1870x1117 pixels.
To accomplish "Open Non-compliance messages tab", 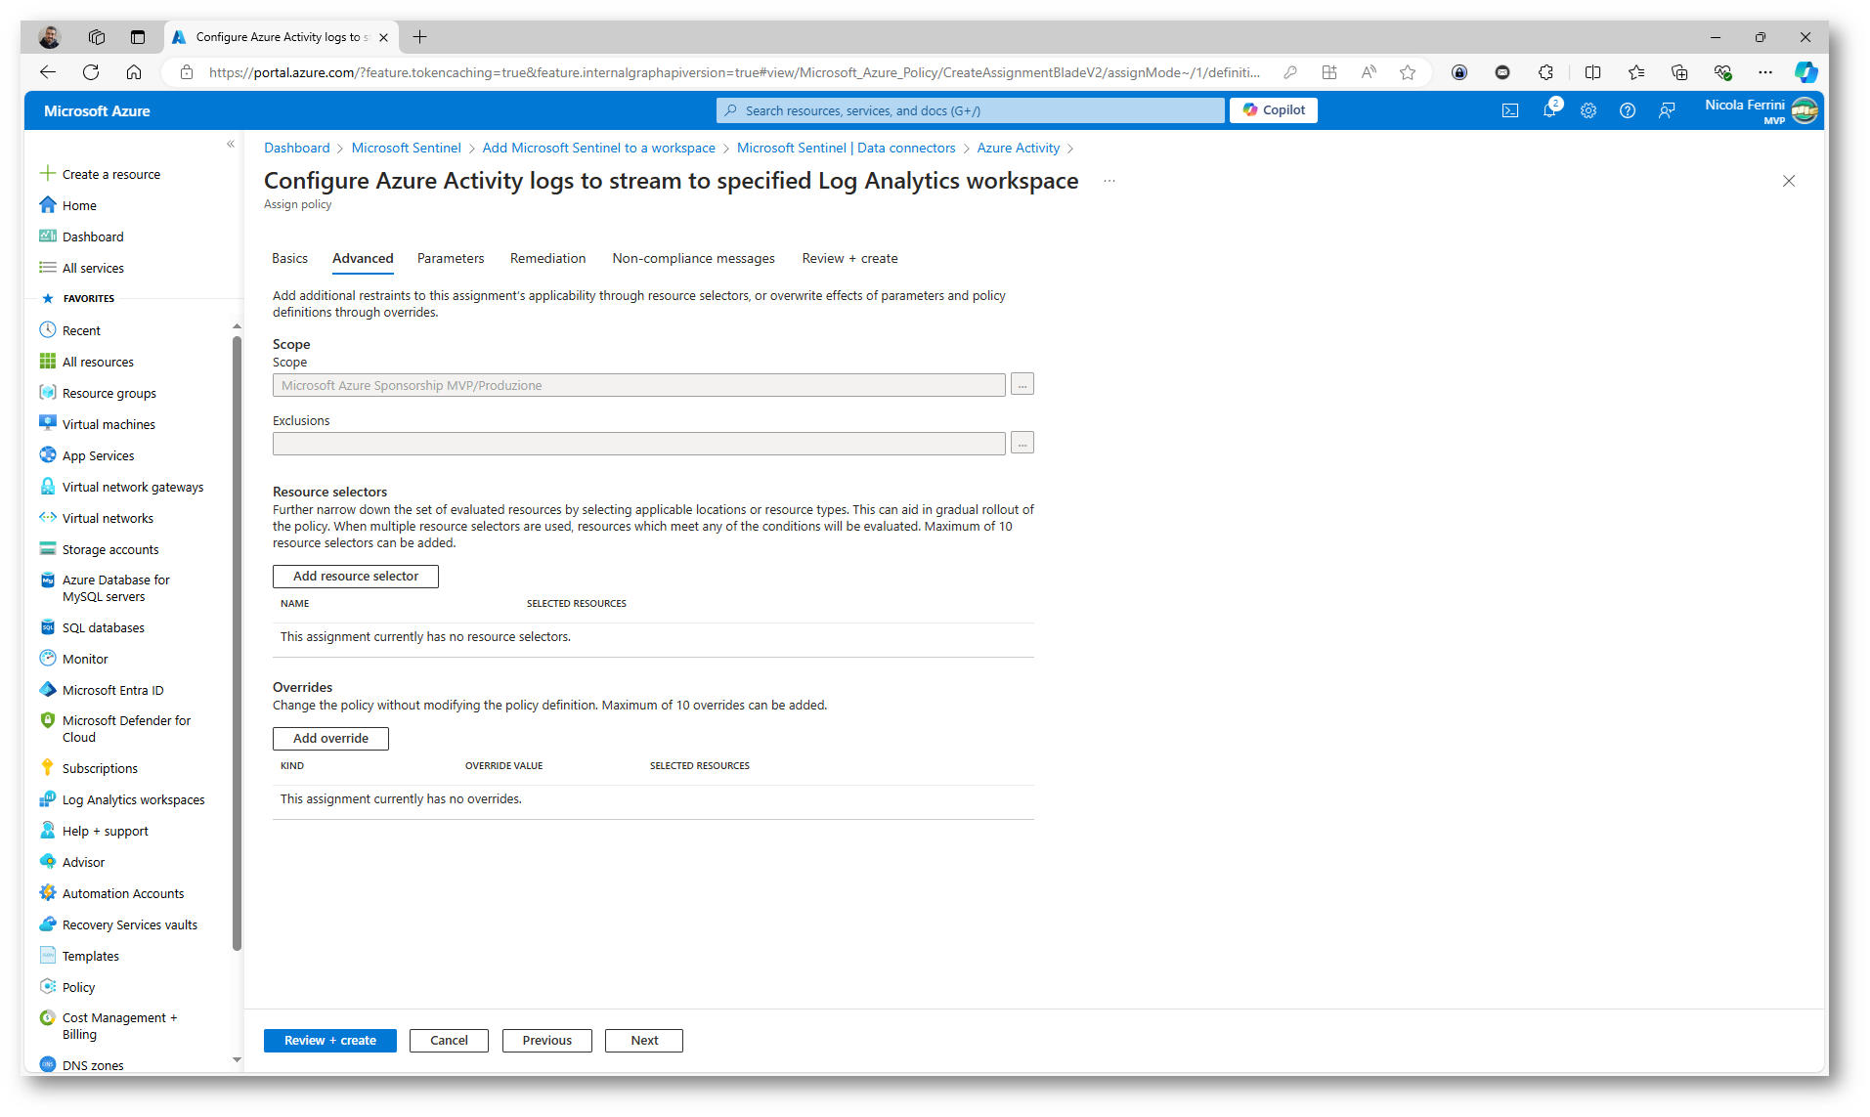I will (693, 258).
